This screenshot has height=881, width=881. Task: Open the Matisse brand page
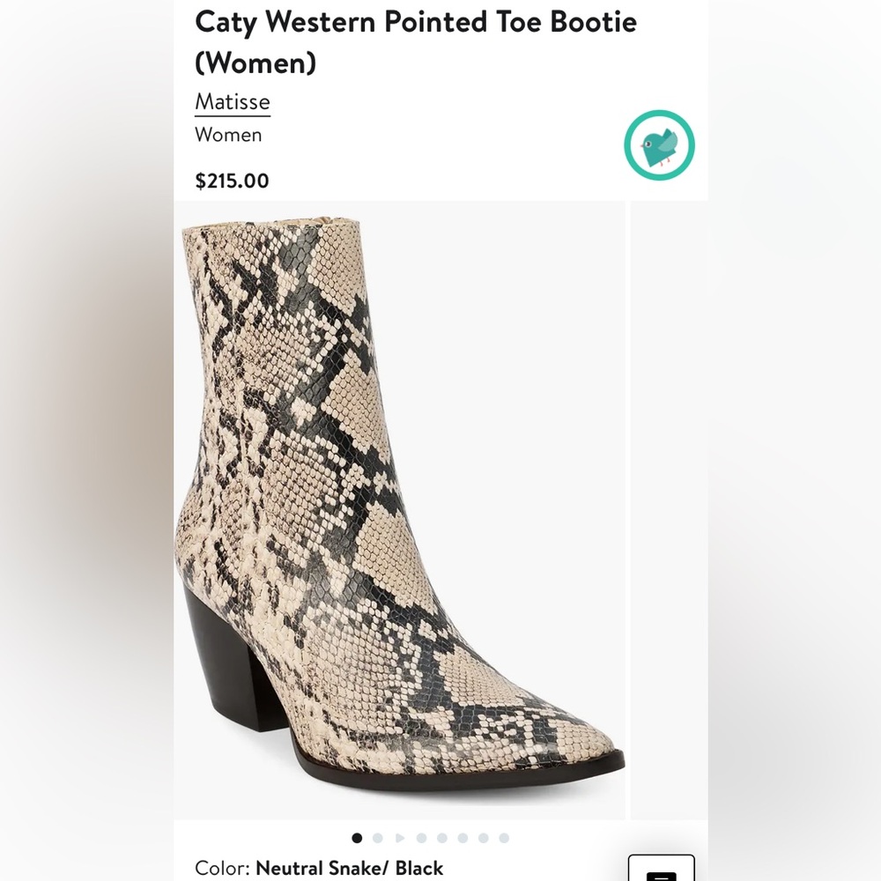coord(232,102)
